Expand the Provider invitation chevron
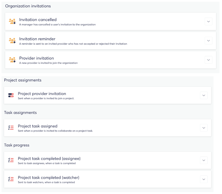Screen dimensions: 222x194 (208, 60)
